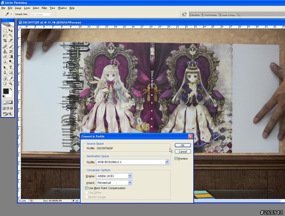Viewport: 285px width, 216px height.
Task: Switch to Quick Mask Mode
Action: point(11,102)
